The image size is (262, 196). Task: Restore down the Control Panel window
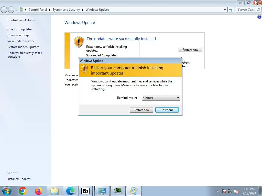[249, 3]
